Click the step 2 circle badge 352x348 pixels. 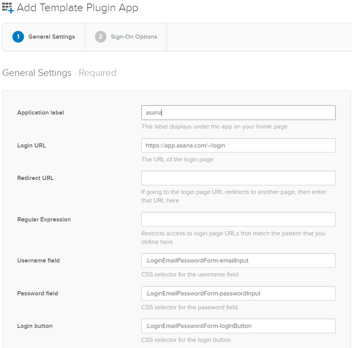[x=100, y=37]
